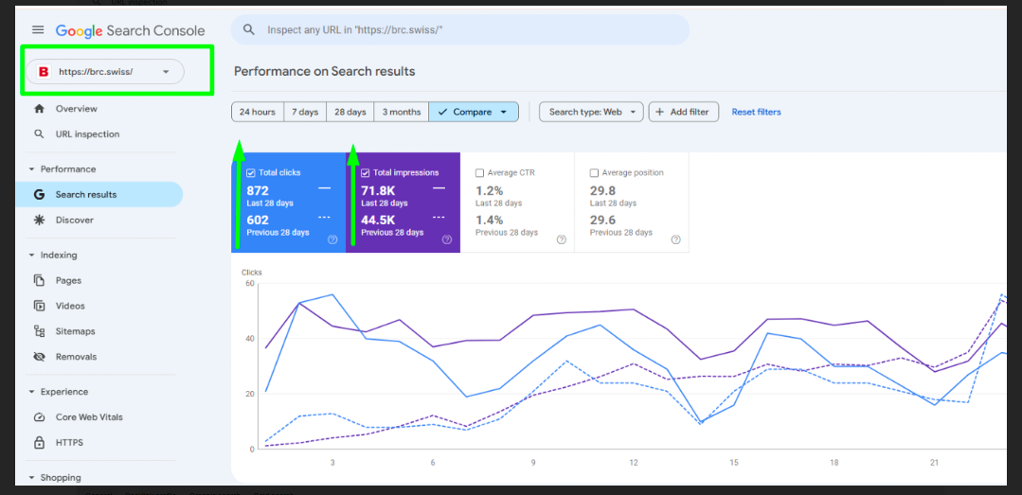Click the Overview home icon
1022x495 pixels.
(x=39, y=109)
